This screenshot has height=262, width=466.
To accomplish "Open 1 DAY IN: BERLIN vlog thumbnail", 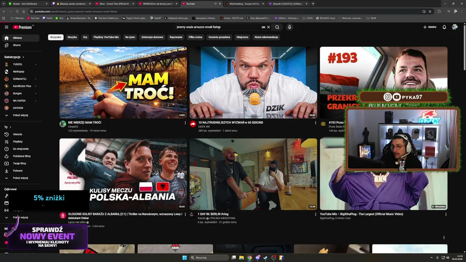I will click(253, 174).
